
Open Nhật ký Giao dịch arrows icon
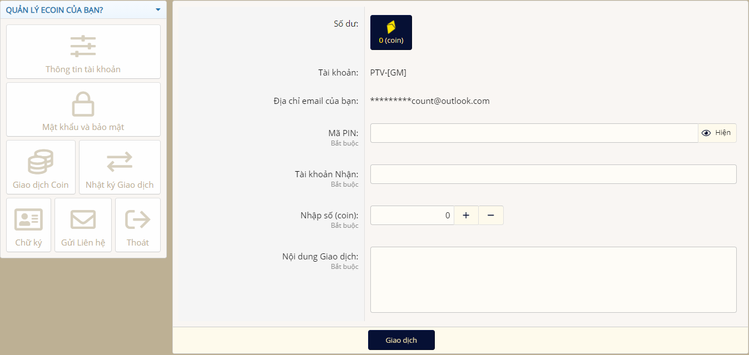pos(120,162)
